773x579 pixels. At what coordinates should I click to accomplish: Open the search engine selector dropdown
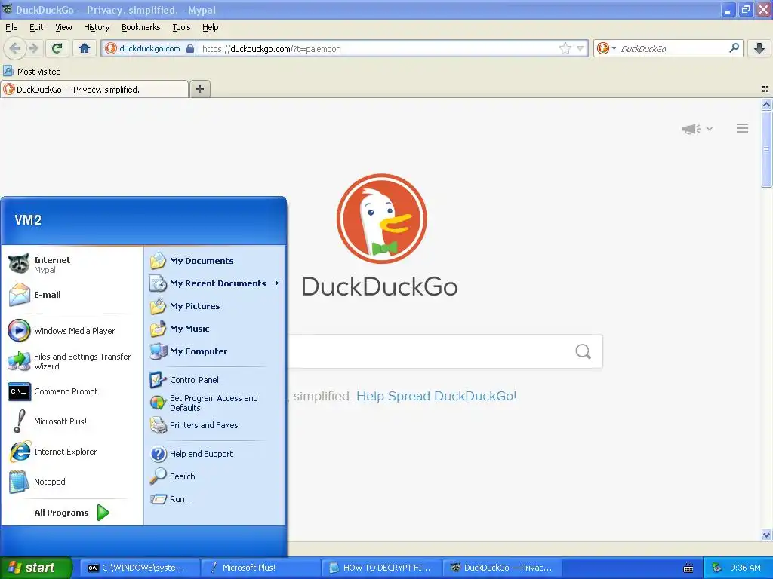click(606, 48)
